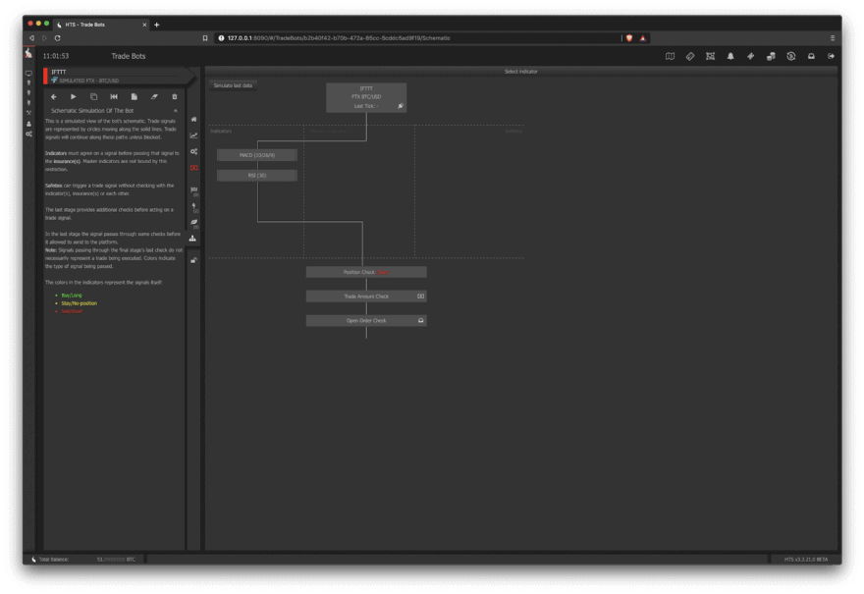Click the HTS rabbit logo
This screenshot has width=864, height=594.
pyautogui.click(x=28, y=53)
